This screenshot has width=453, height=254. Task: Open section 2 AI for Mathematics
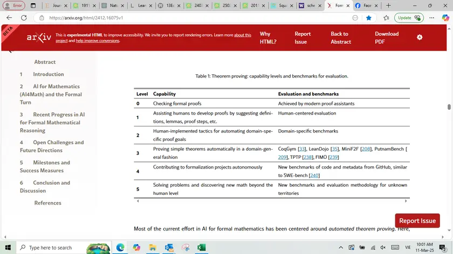tap(51, 94)
